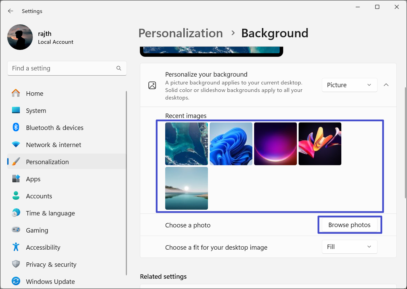Image resolution: width=407 pixels, height=289 pixels.
Task: Click the Bluetooth & devices icon
Action: click(x=16, y=128)
